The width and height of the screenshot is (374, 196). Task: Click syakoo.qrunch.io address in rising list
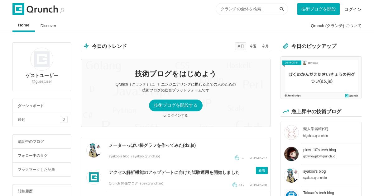click(x=315, y=178)
